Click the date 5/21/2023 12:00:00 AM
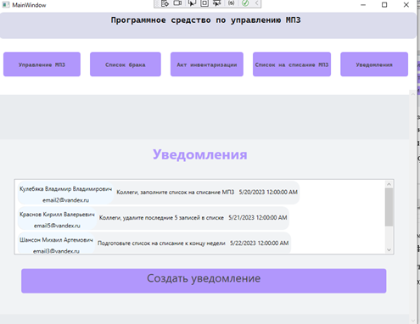This screenshot has height=324, width=420. [x=258, y=218]
